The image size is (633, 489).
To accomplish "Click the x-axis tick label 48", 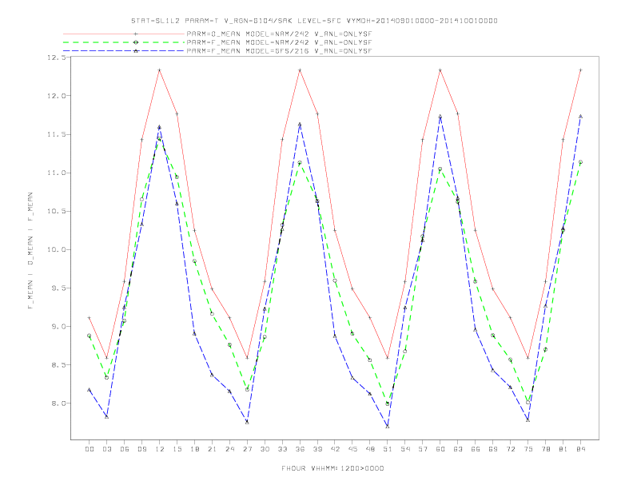I will click(x=370, y=449).
